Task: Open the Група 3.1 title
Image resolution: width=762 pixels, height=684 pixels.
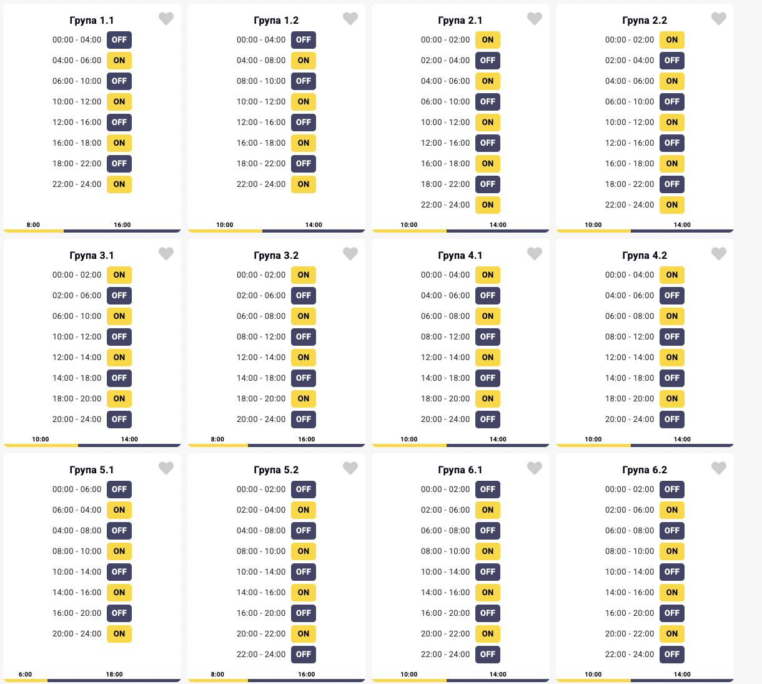Action: click(x=92, y=256)
